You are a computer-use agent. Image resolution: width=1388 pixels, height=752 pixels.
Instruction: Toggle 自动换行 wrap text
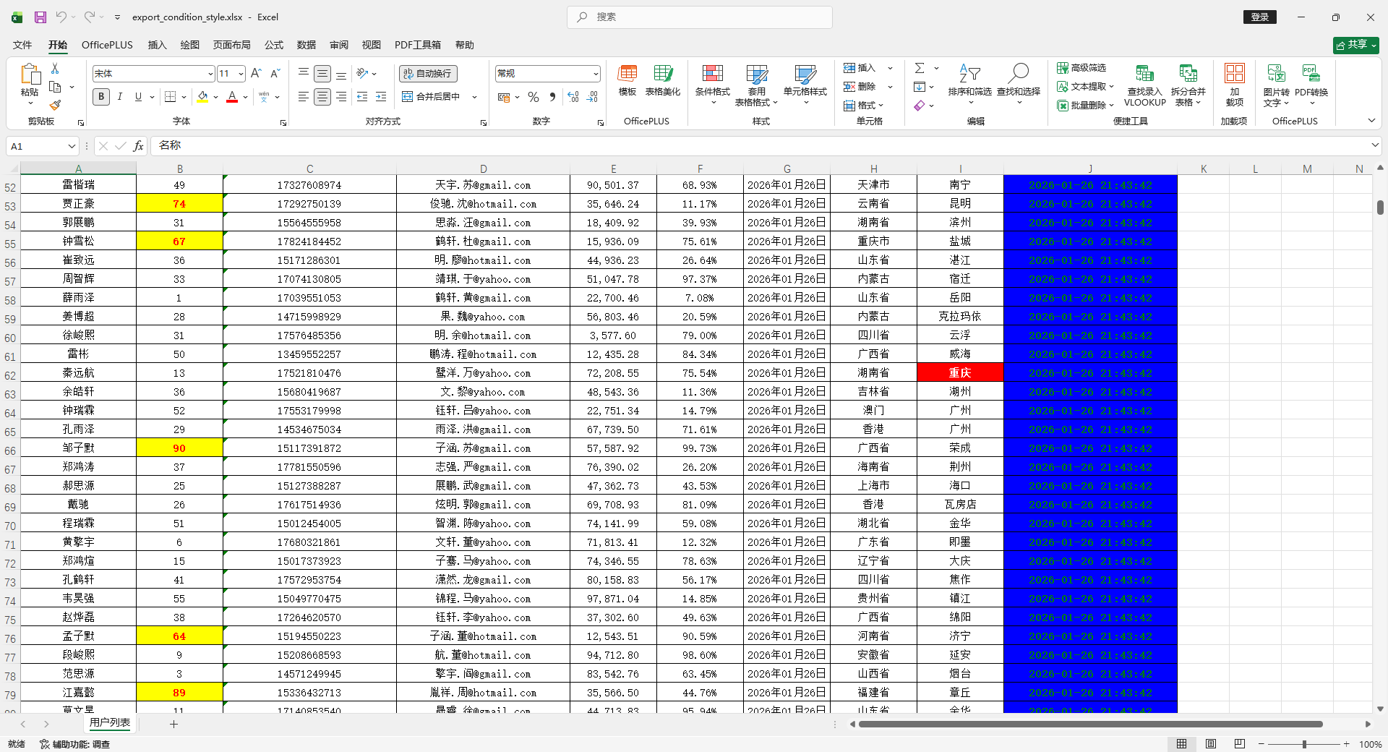tap(428, 73)
